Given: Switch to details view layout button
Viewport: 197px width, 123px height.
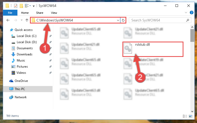Looking at the screenshot, I should pos(185,116).
